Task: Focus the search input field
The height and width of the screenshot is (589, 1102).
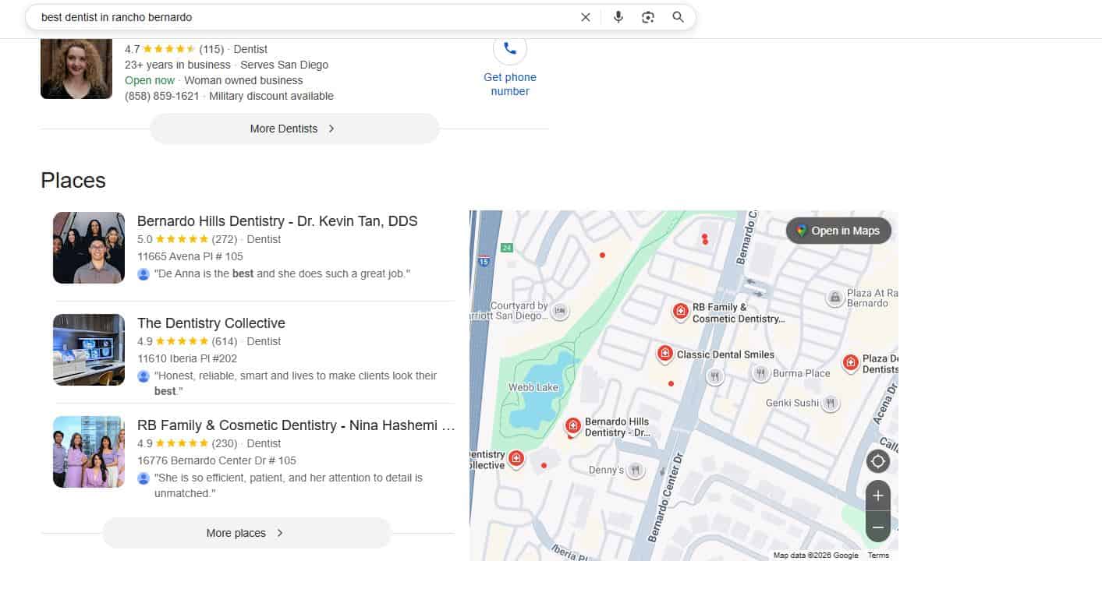Action: (304, 17)
